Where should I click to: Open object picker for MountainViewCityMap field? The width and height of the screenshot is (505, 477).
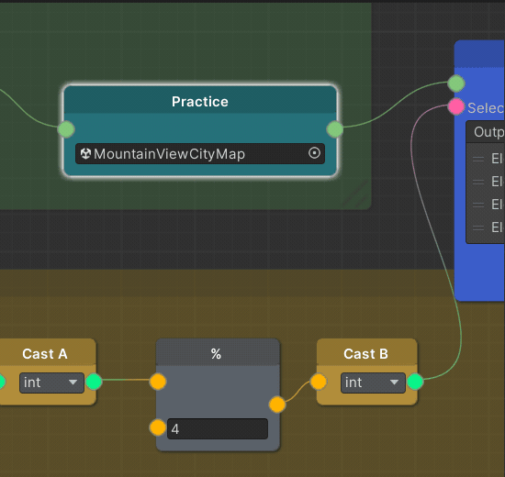pyautogui.click(x=314, y=153)
